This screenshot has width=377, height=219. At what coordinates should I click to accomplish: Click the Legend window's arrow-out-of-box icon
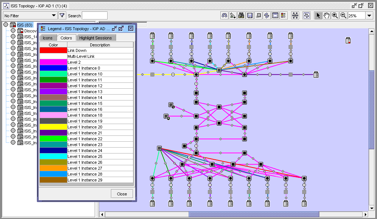tap(121, 29)
